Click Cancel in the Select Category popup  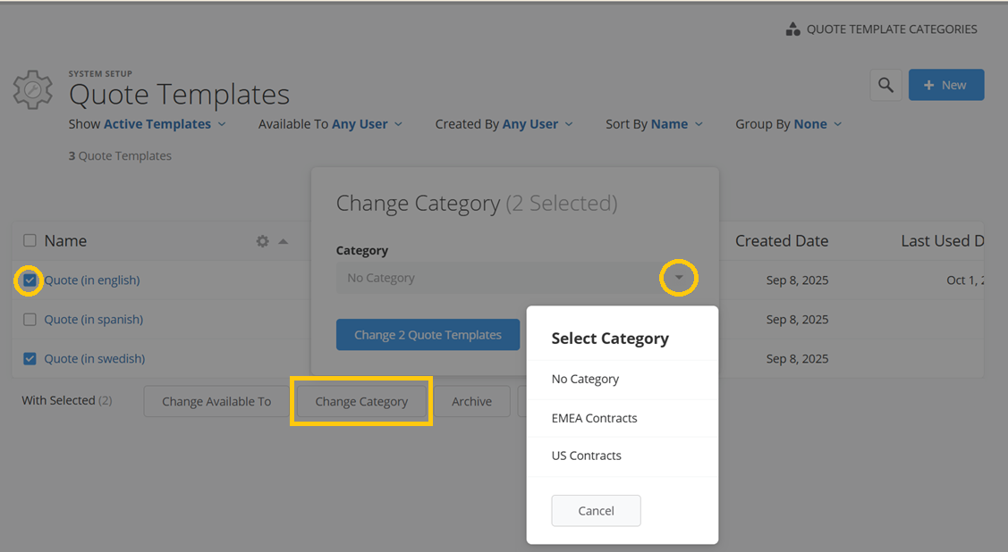[596, 511]
